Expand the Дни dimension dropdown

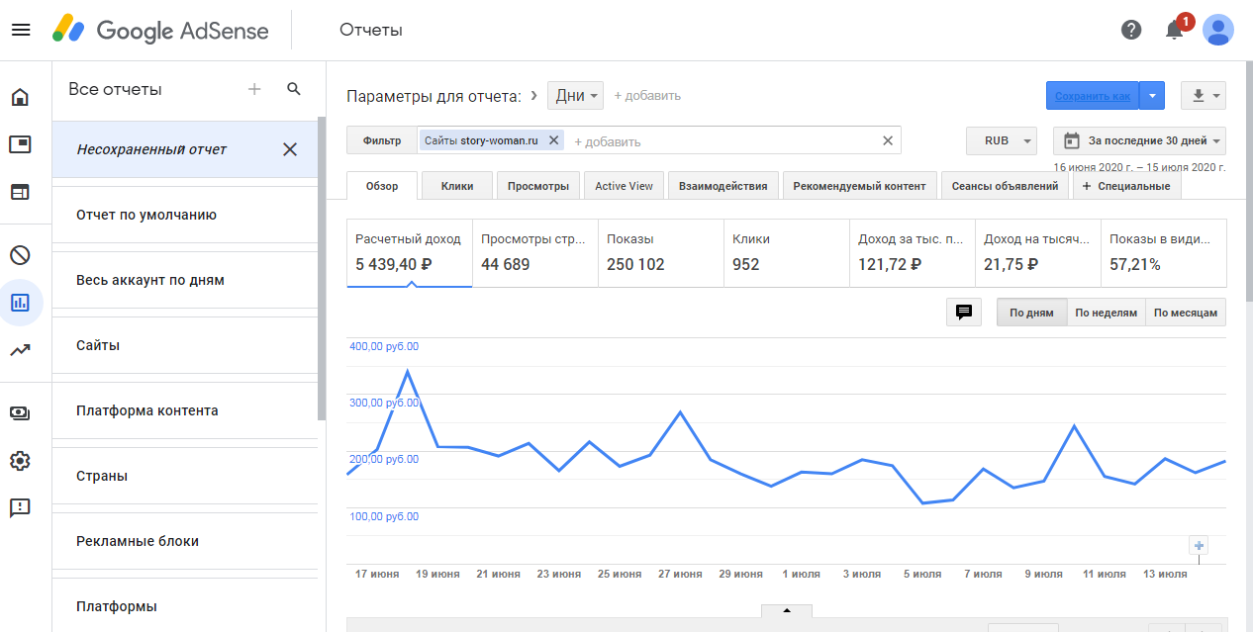[x=575, y=96]
